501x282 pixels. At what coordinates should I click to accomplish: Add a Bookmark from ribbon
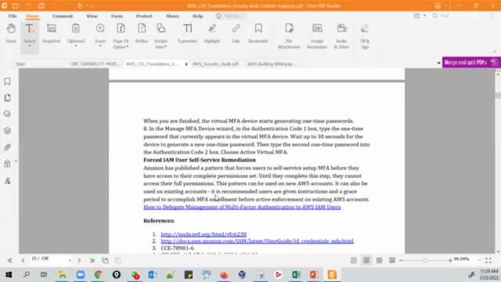pos(258,33)
